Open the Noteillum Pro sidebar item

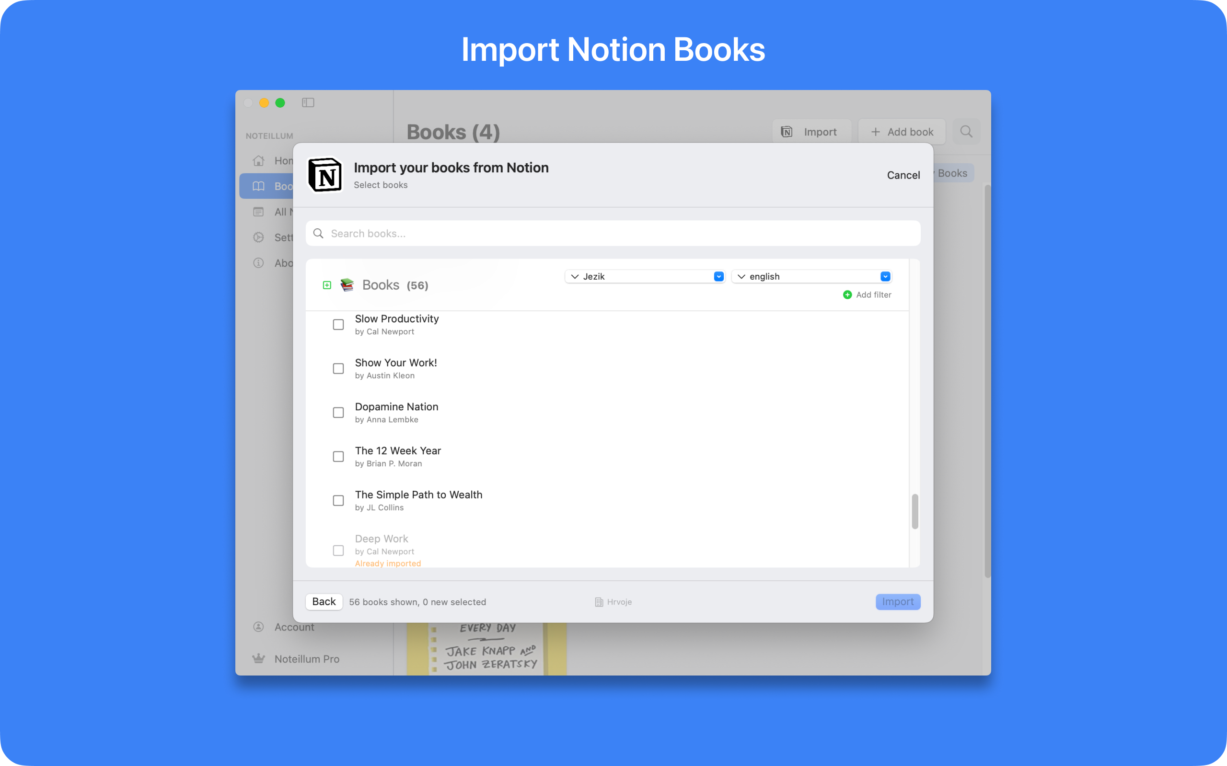(307, 659)
